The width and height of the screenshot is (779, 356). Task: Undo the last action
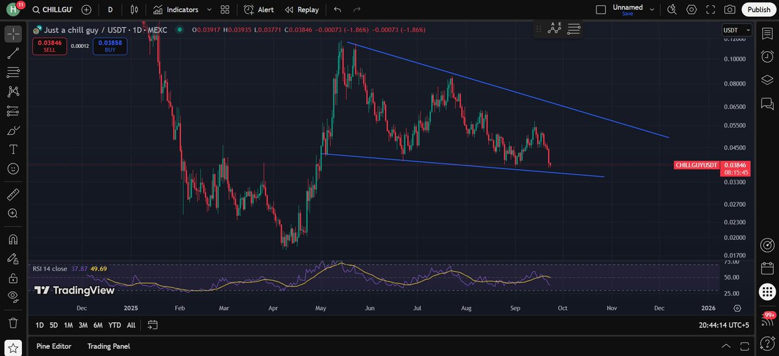[x=337, y=10]
